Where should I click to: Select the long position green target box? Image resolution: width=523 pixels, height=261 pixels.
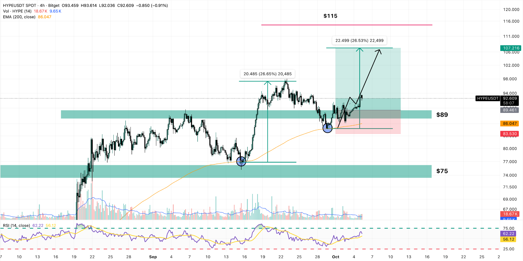coord(368,79)
